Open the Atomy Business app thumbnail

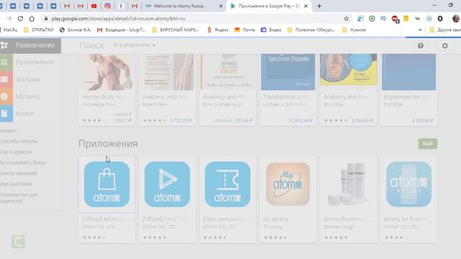(348, 184)
